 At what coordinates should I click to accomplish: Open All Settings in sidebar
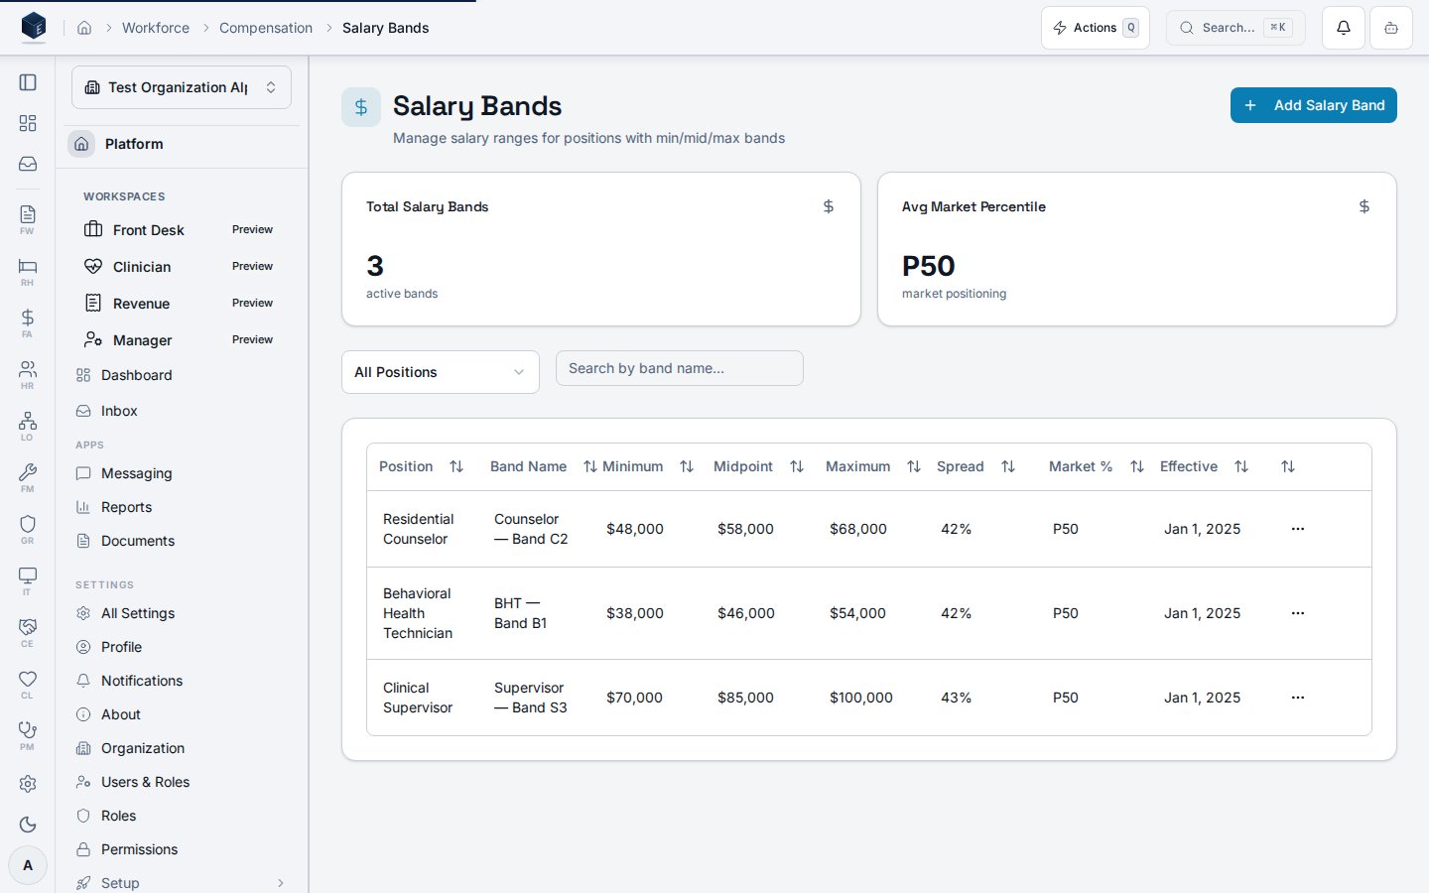tap(182, 613)
